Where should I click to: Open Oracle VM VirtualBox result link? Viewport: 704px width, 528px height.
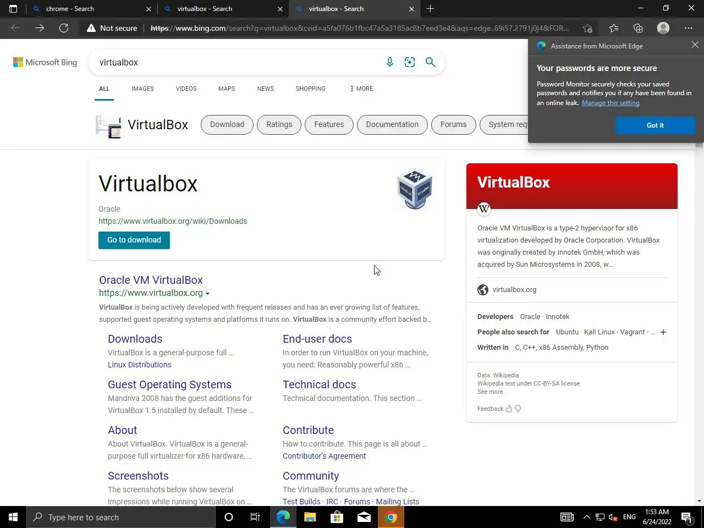pos(151,280)
